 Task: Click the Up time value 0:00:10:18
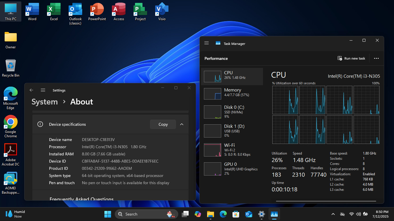point(284,189)
